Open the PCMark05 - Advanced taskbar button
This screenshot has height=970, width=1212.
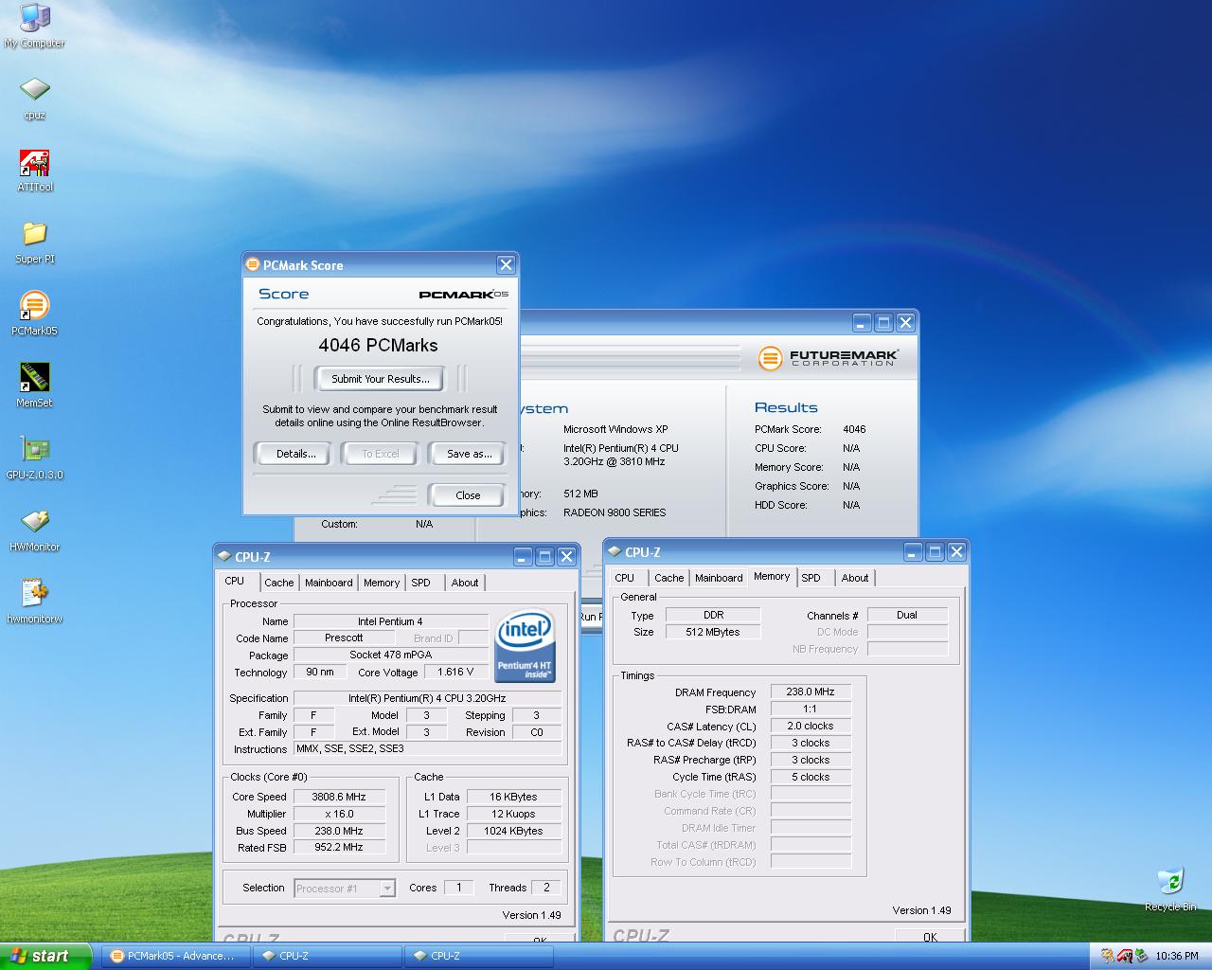coord(175,956)
